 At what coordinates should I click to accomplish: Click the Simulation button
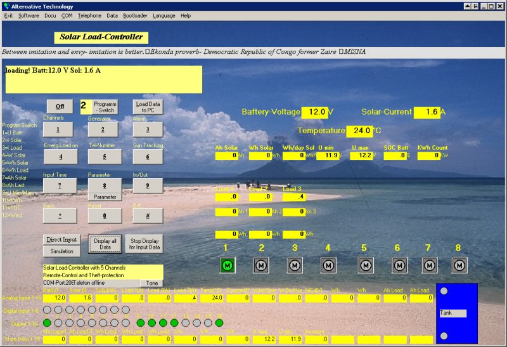point(61,251)
